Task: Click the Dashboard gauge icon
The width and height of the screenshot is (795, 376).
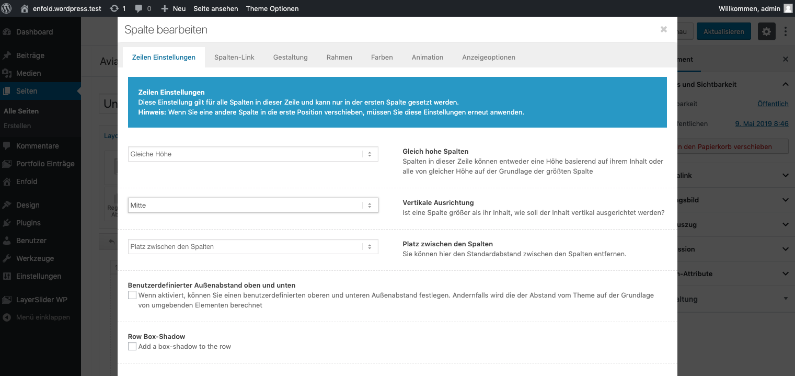Action: [7, 32]
